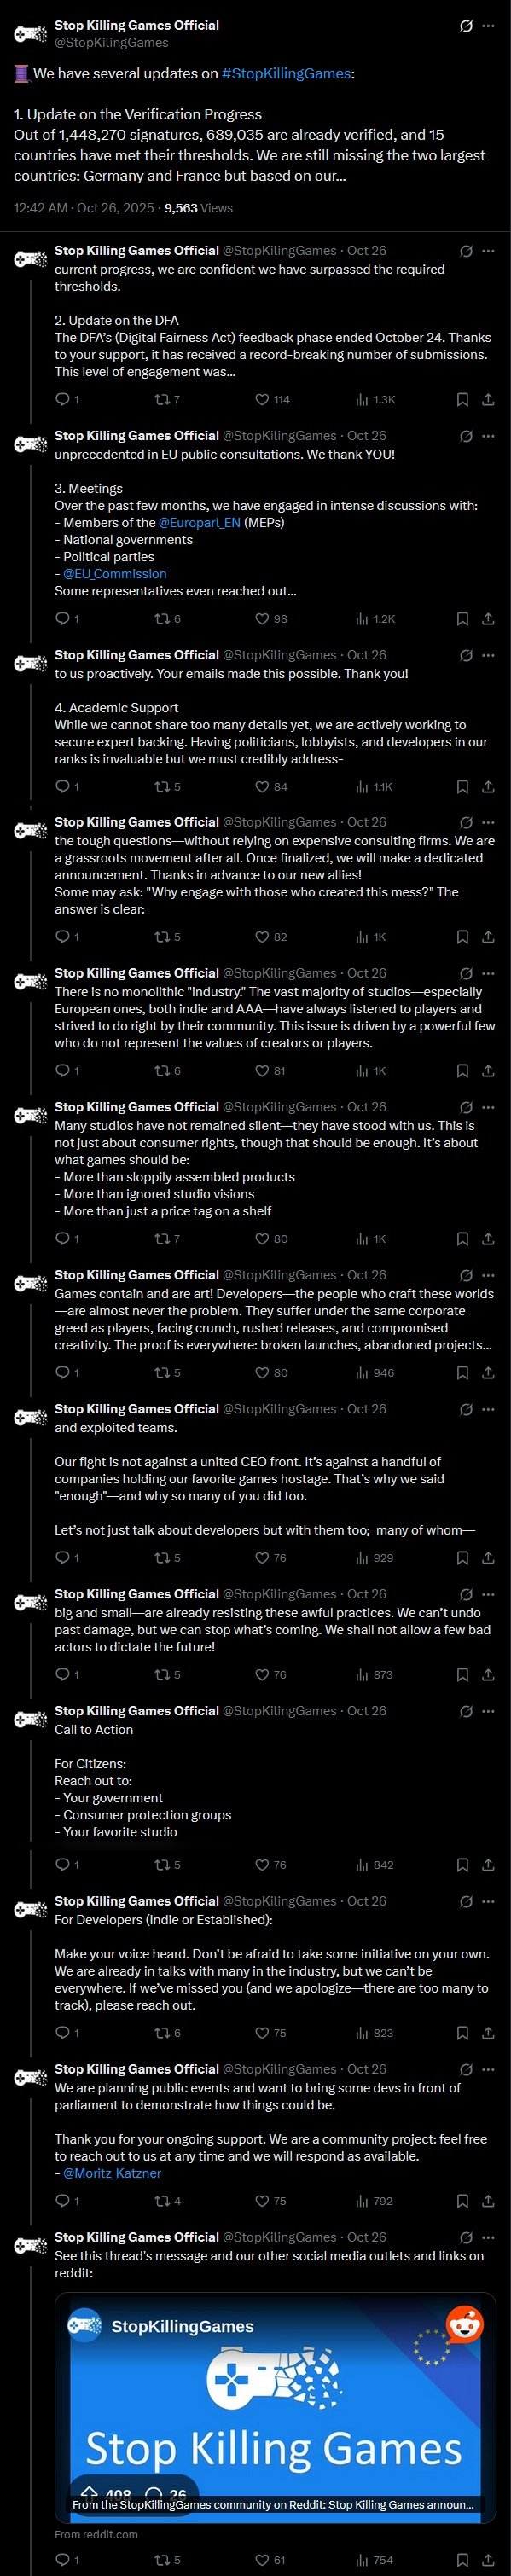Bookmark the Call to Action tweet
The height and width of the screenshot is (2576, 511).
pyautogui.click(x=462, y=1864)
